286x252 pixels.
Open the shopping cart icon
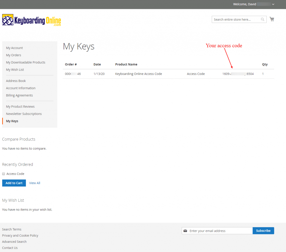click(272, 19)
